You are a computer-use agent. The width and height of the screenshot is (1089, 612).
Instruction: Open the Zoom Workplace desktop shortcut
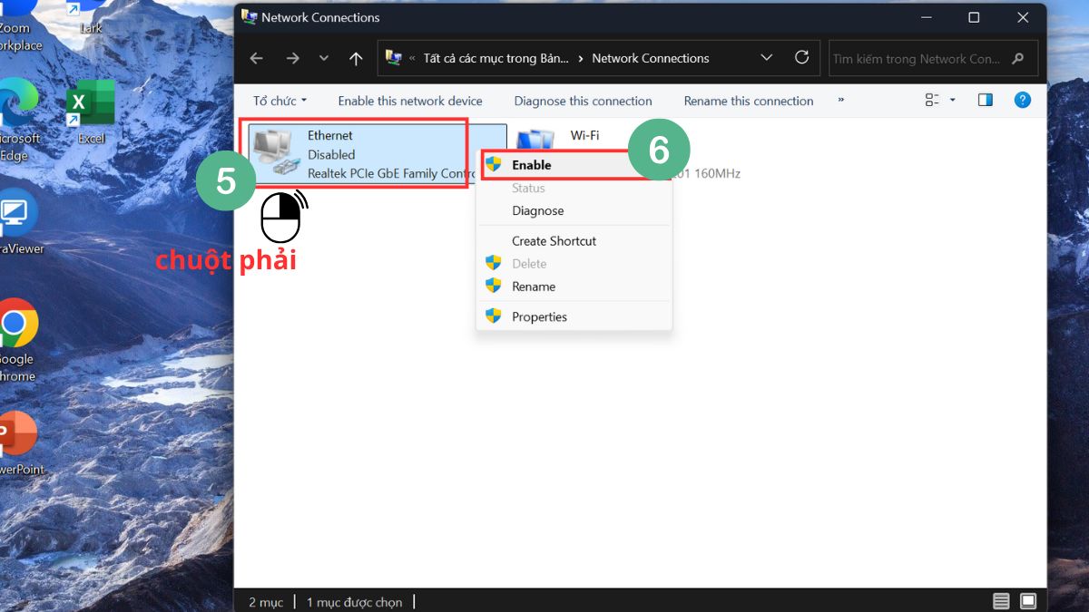click(18, 25)
